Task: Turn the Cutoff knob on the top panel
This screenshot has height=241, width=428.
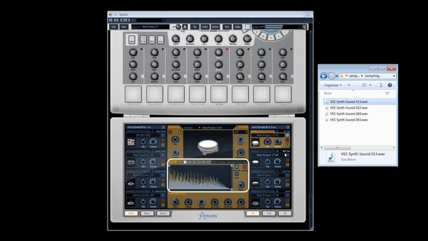Action: coord(176,39)
